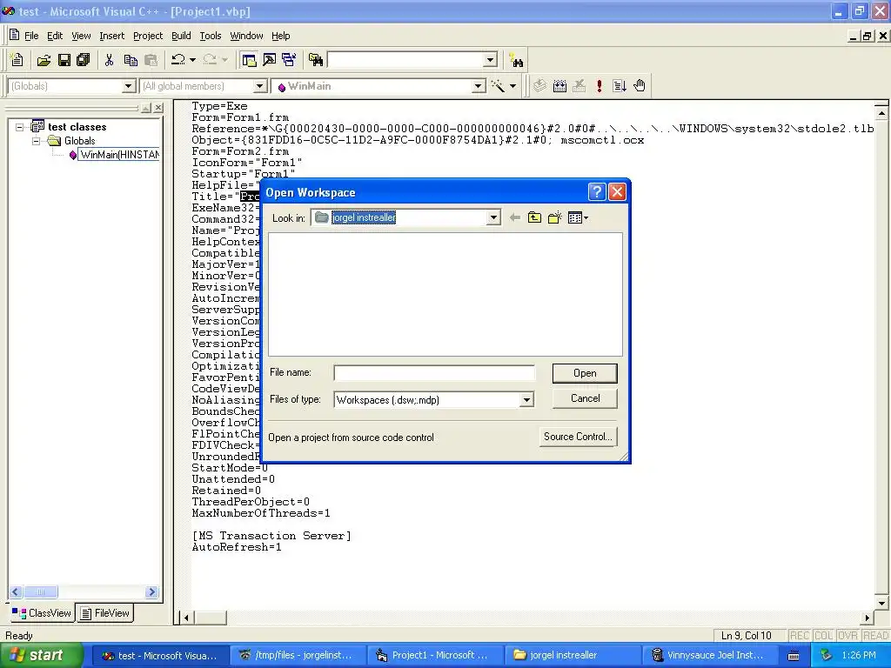Click the Copy toolbar icon
Screen dimensions: 891x668
point(131,60)
